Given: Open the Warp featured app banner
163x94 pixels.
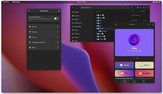Looking at the screenshot, I should pyautogui.click(x=134, y=43).
